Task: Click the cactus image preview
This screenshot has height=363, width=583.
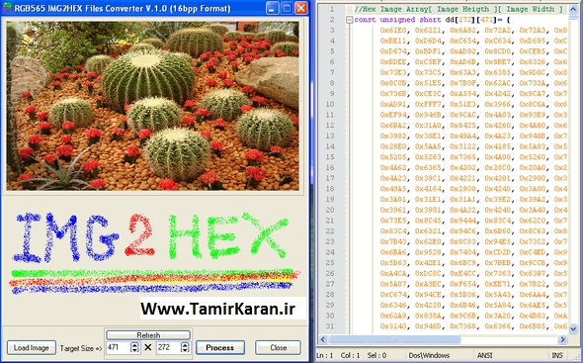Action: click(x=153, y=106)
